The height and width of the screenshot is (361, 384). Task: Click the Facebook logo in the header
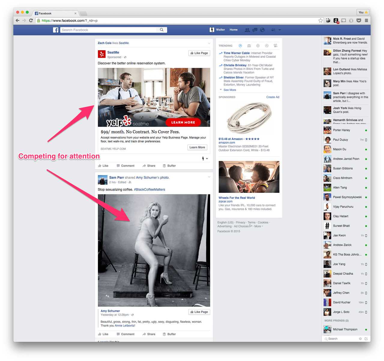click(56, 30)
